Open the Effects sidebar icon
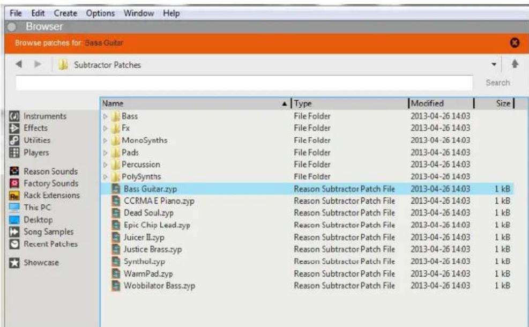The height and width of the screenshot is (327, 529). click(x=14, y=128)
